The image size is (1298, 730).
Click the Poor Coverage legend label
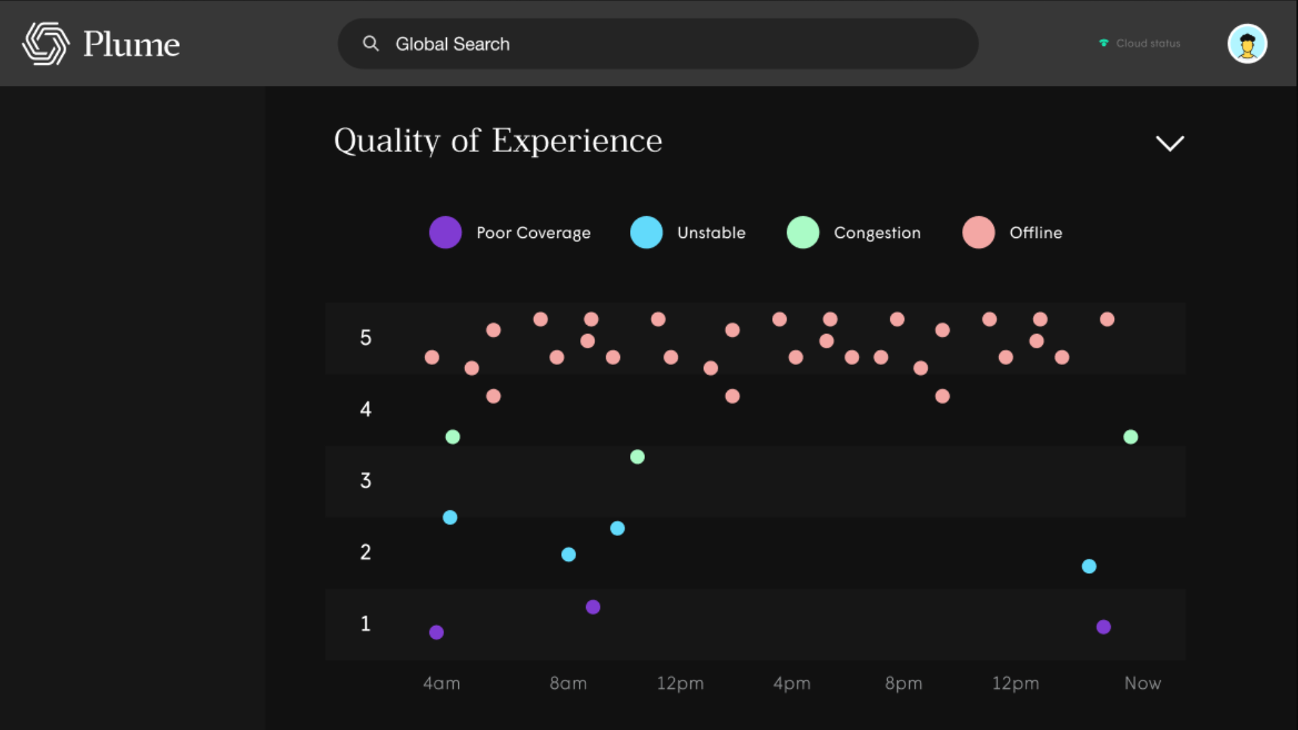pyautogui.click(x=533, y=233)
